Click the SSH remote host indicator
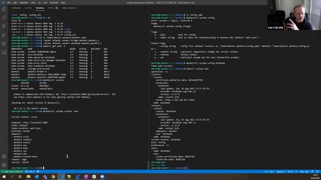This screenshot has height=180, width=321. [x=12, y=171]
